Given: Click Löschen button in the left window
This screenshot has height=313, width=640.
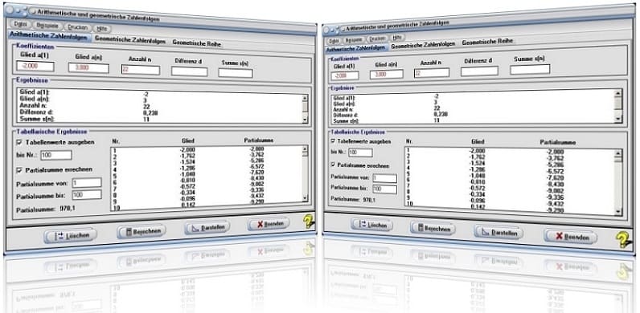Looking at the screenshot, I should [x=71, y=236].
